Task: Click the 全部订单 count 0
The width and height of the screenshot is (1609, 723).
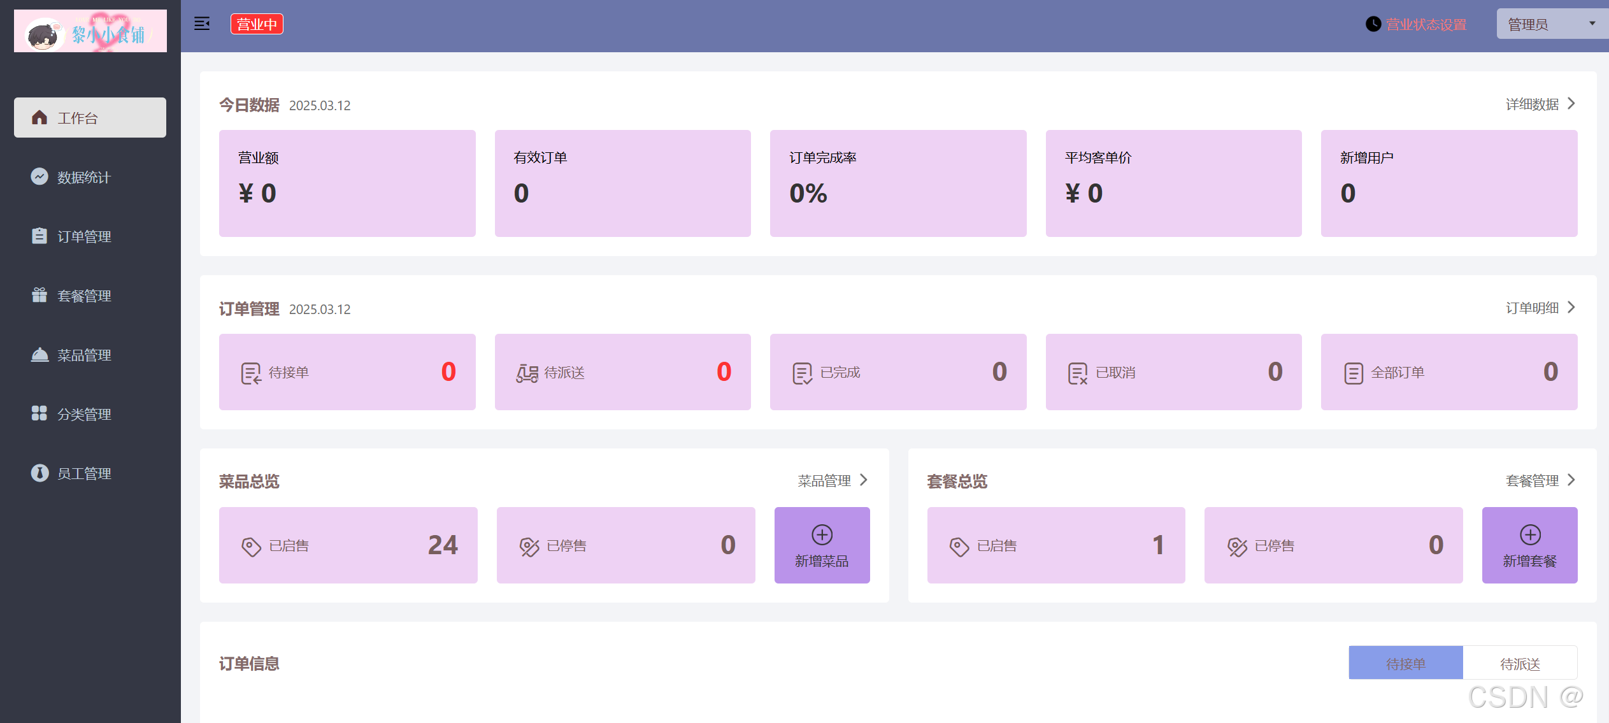Action: pyautogui.click(x=1551, y=371)
